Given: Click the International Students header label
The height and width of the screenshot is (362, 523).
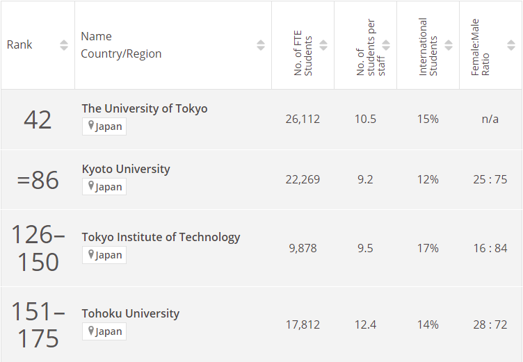Looking at the screenshot, I should [428, 47].
